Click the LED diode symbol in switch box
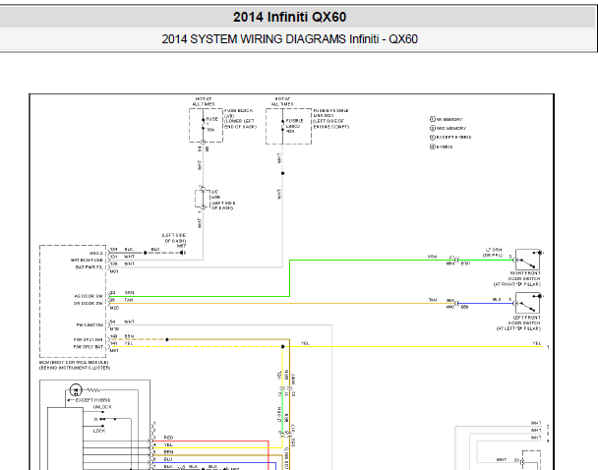 pos(76,390)
